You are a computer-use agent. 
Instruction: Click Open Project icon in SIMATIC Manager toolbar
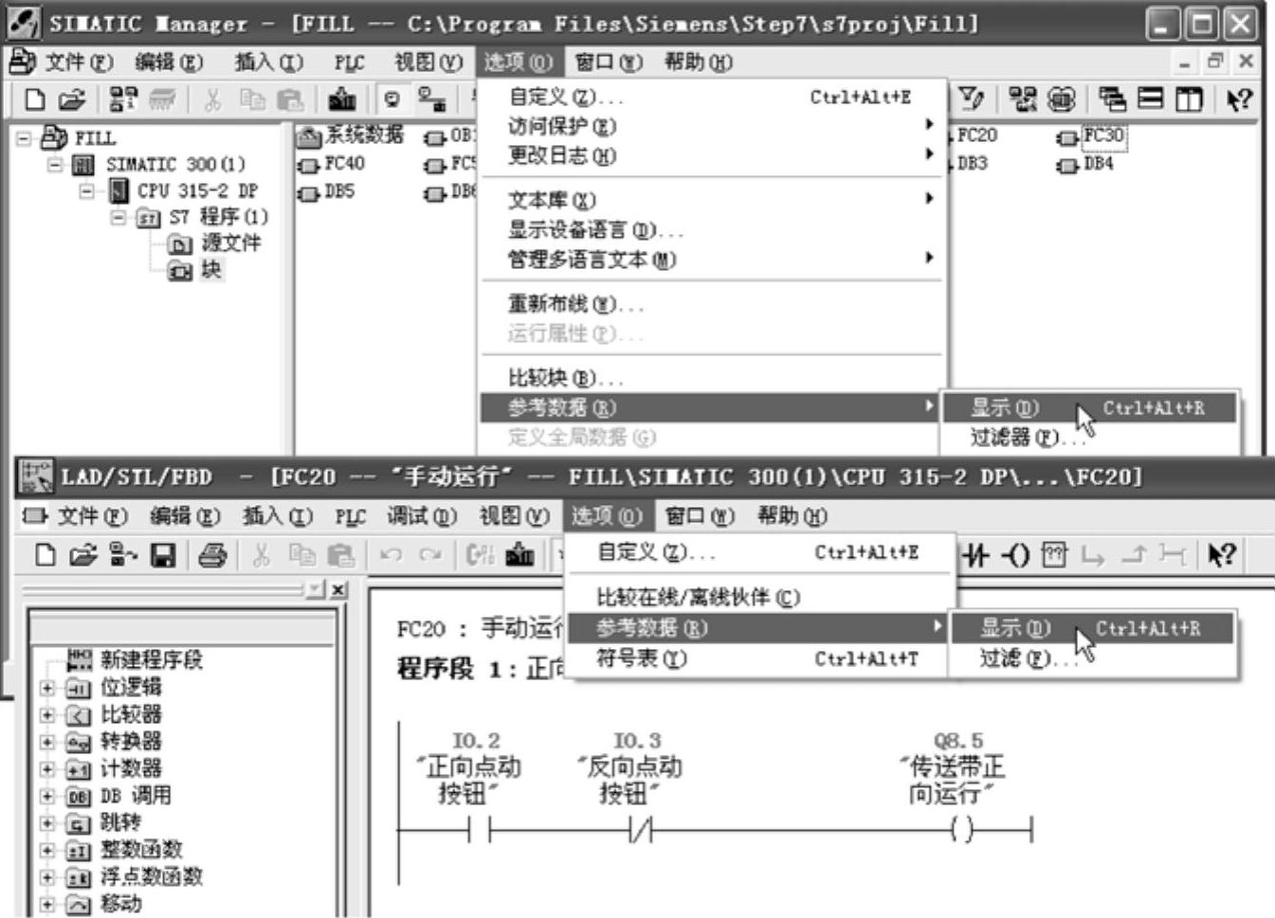click(x=71, y=99)
